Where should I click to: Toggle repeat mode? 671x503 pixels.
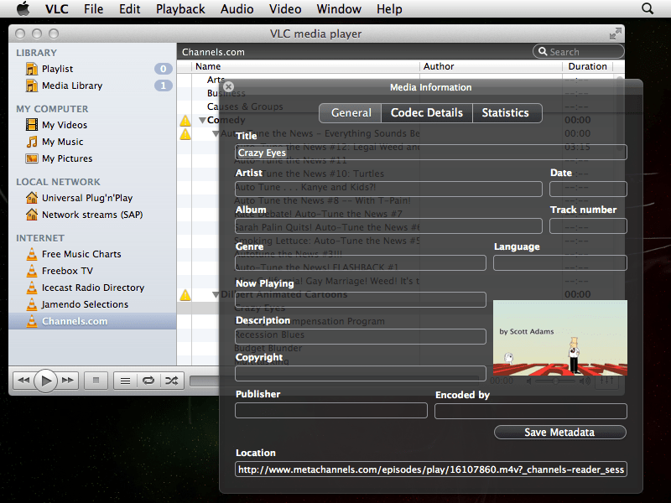pos(148,381)
